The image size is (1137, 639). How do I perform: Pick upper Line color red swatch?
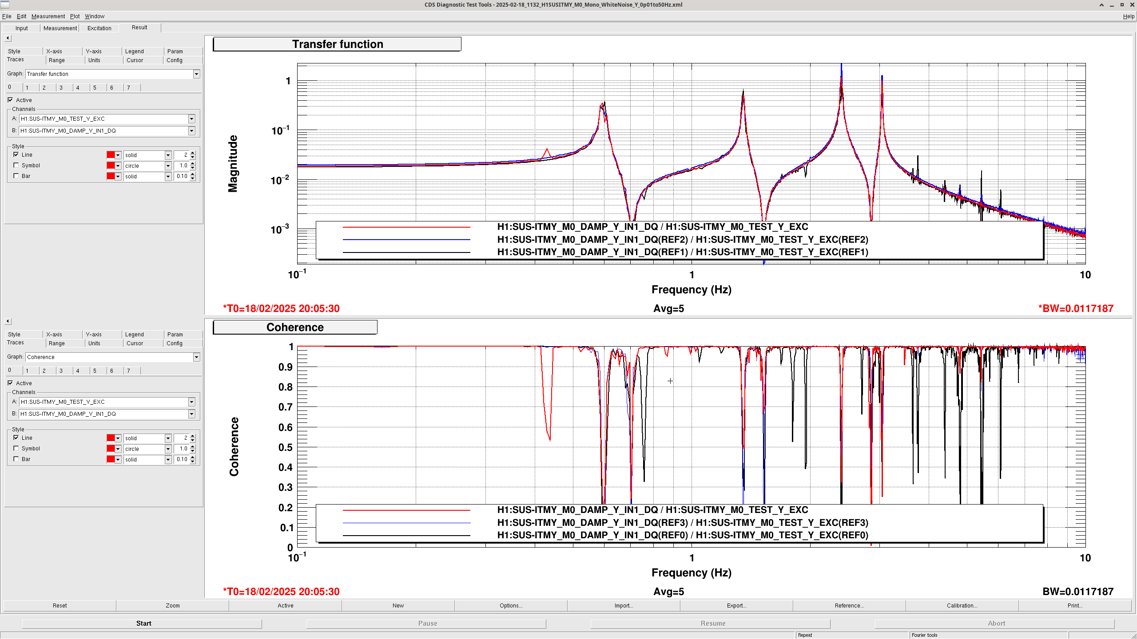click(x=111, y=155)
